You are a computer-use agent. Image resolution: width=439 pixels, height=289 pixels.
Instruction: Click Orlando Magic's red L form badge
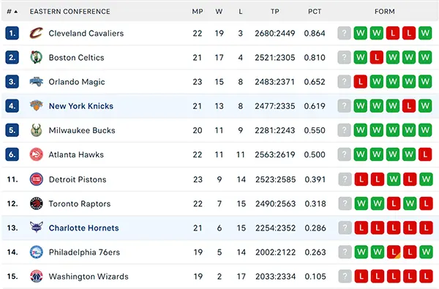pyautogui.click(x=360, y=82)
